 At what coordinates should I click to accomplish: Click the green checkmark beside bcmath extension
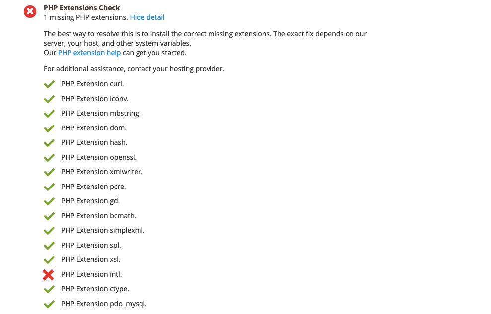(49, 216)
